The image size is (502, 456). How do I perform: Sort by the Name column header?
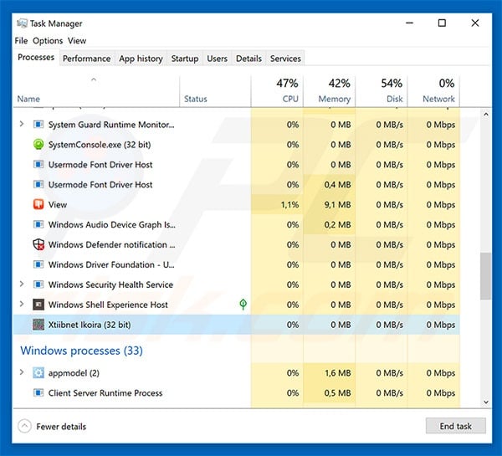pyautogui.click(x=96, y=91)
